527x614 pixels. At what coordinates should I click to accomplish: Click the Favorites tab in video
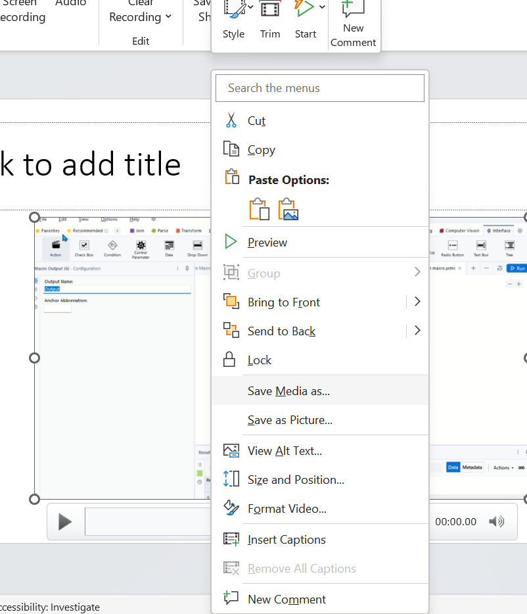pos(47,231)
